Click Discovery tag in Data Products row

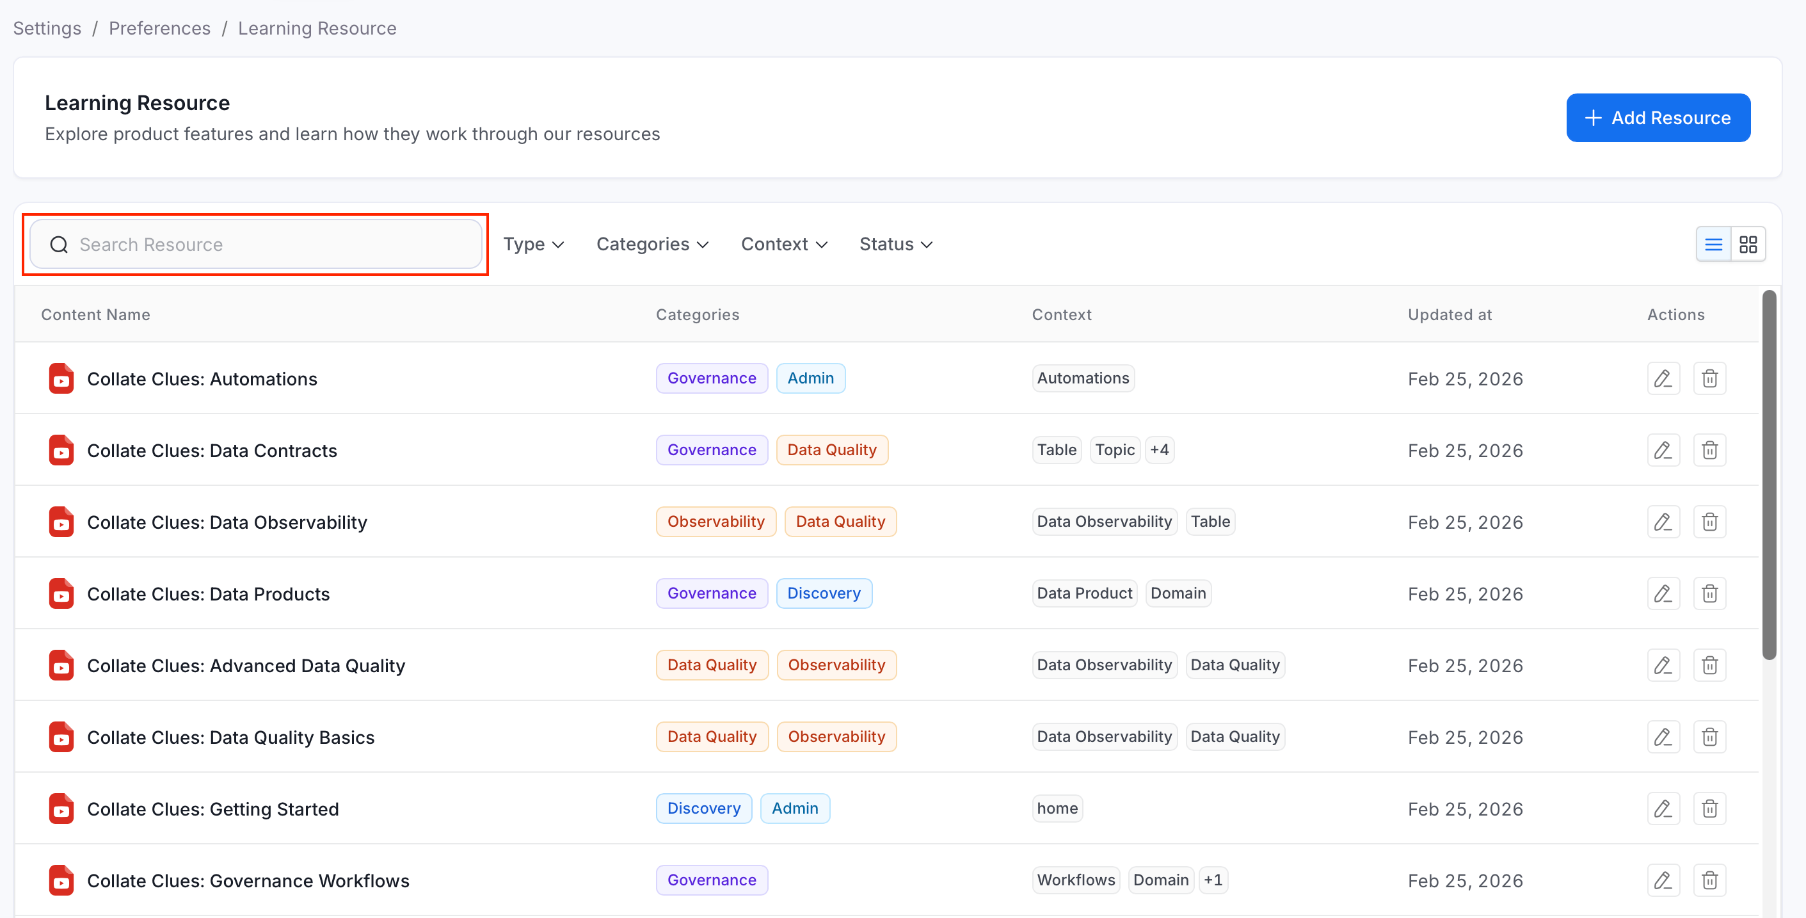click(824, 593)
